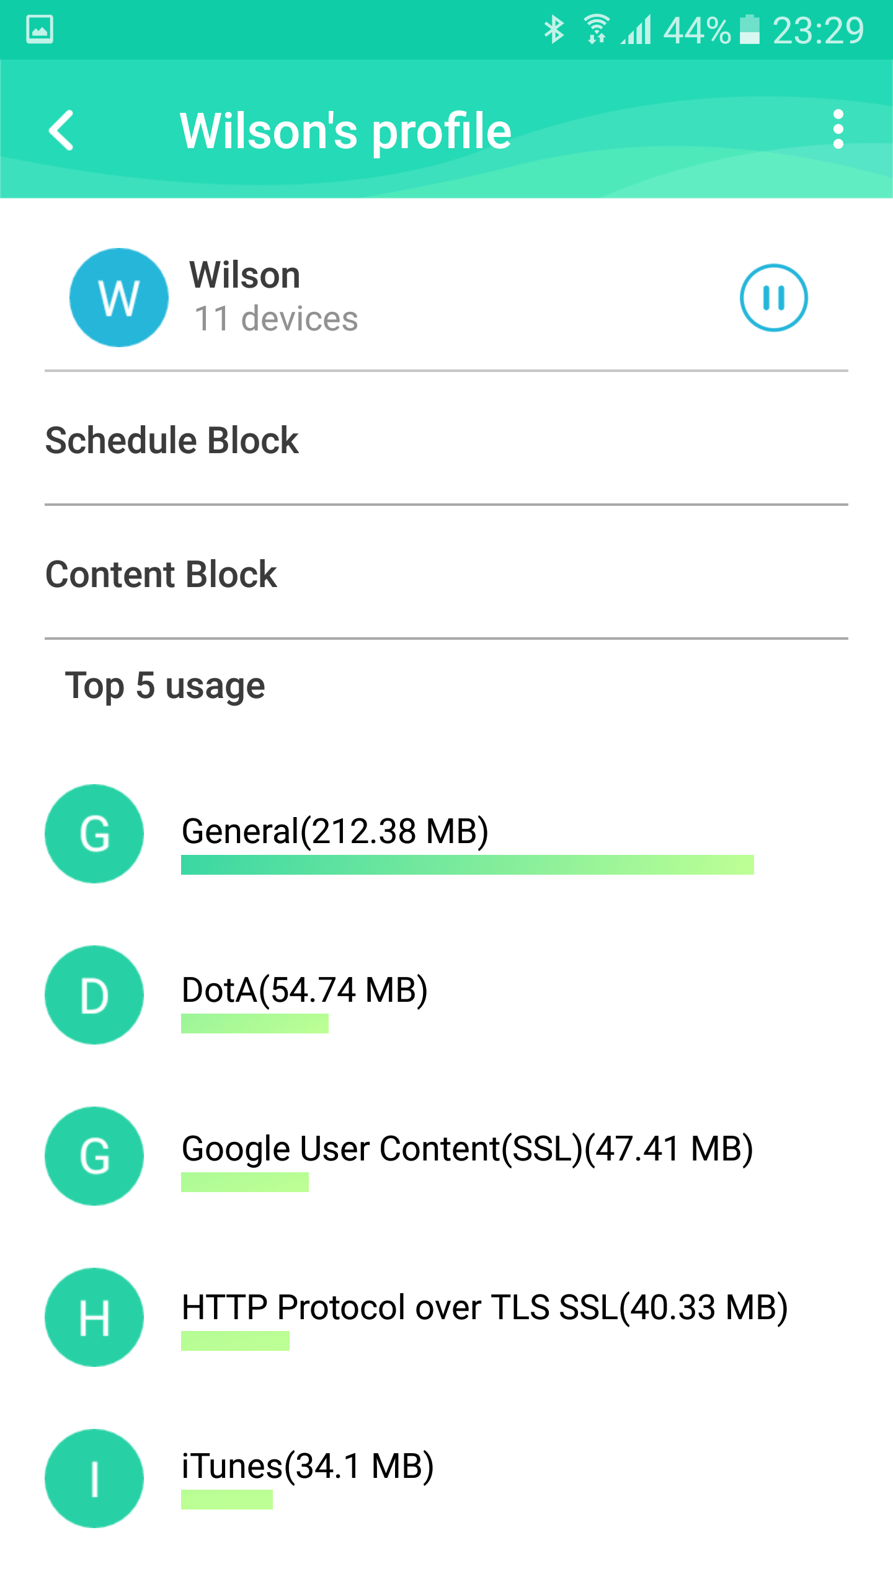
Task: Open the Schedule Block settings
Action: coord(172,441)
